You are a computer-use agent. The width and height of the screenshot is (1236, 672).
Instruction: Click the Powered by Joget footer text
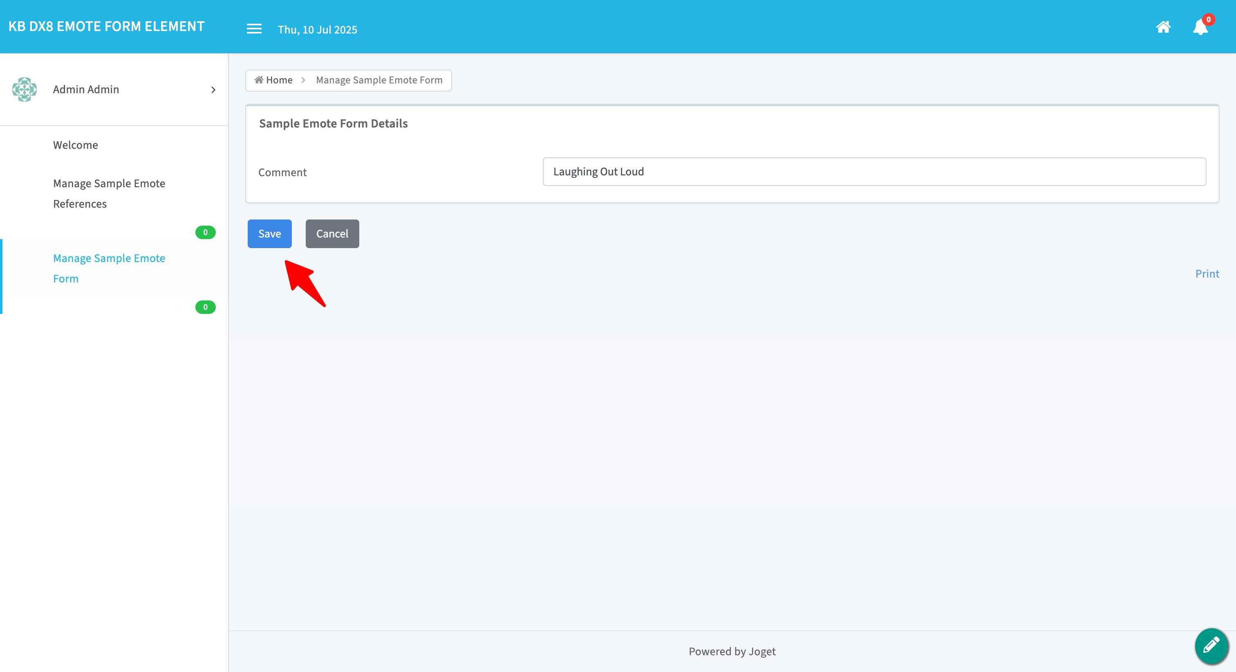coord(732,652)
